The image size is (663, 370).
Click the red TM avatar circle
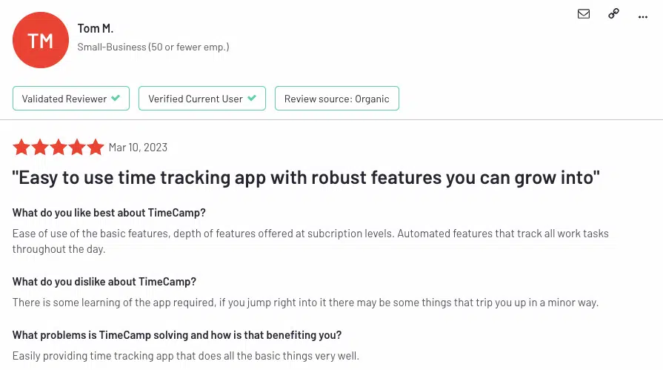(41, 40)
